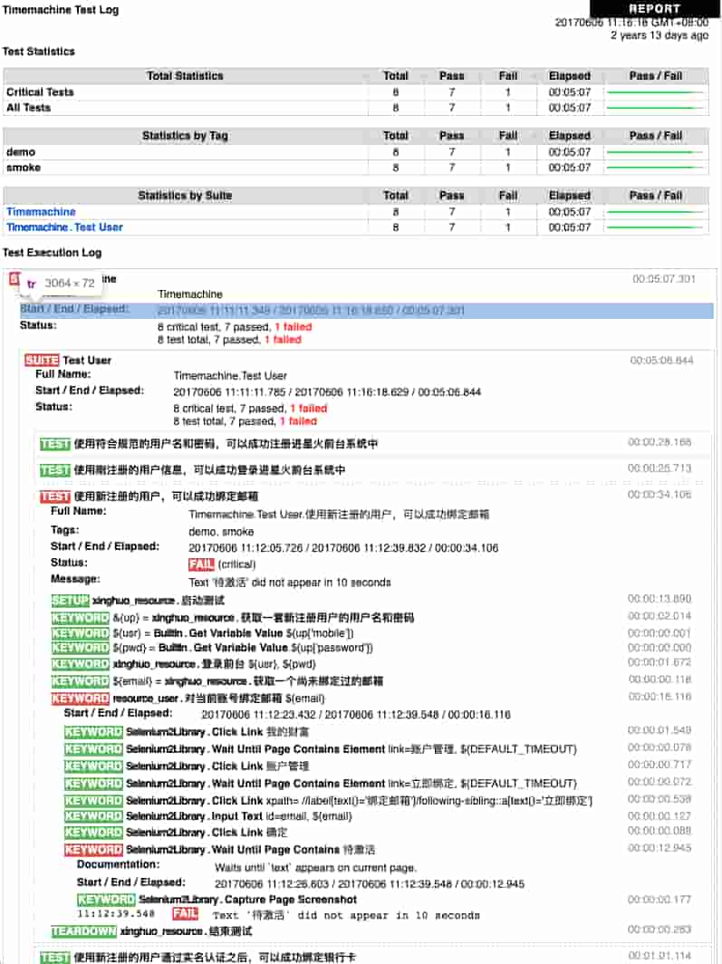Select the demo tag row label
This screenshot has width=722, height=964.
(x=21, y=152)
